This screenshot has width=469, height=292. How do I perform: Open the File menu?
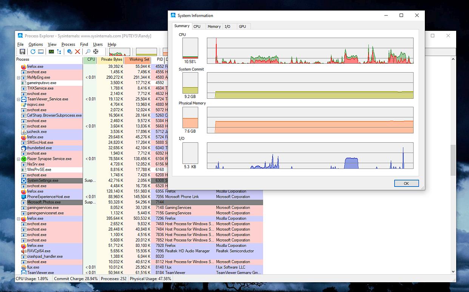pos(20,44)
